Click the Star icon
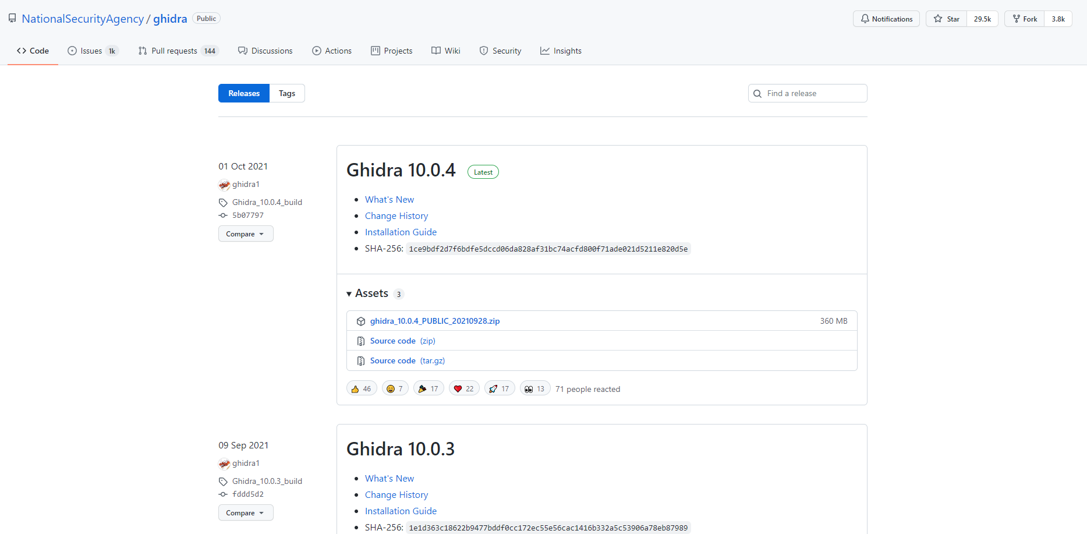The image size is (1087, 534). [938, 19]
